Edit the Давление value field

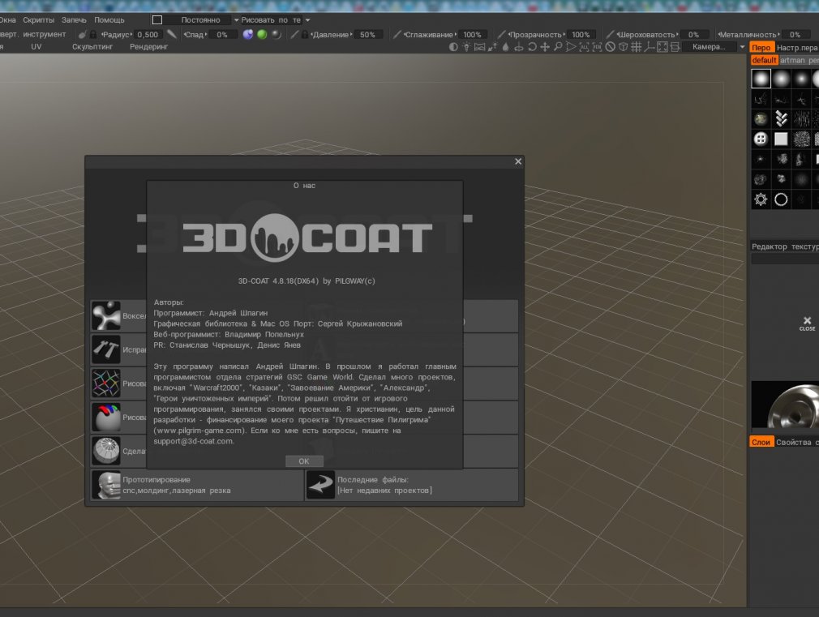(x=367, y=35)
